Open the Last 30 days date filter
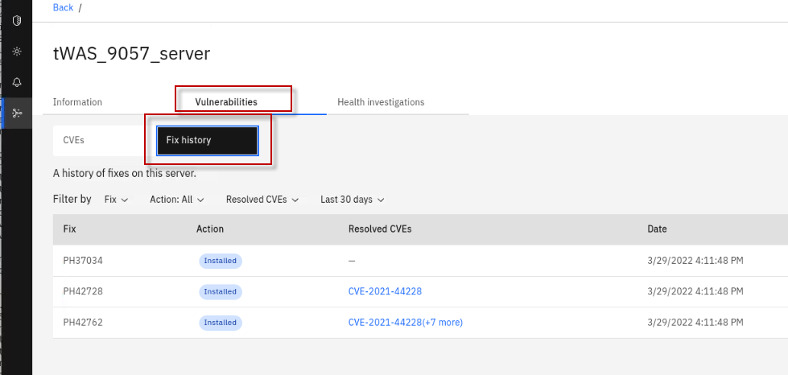The image size is (788, 375). [x=352, y=200]
